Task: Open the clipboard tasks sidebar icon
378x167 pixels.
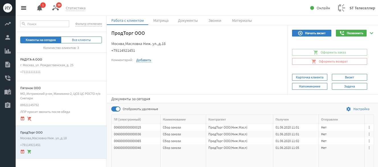Action: (x=8, y=105)
